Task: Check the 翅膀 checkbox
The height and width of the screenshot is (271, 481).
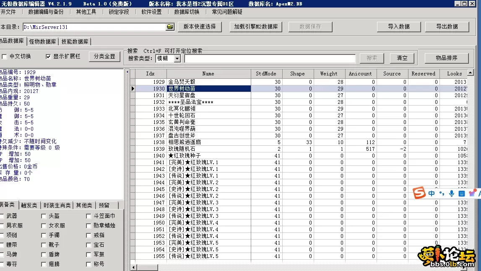Action: click(x=44, y=264)
